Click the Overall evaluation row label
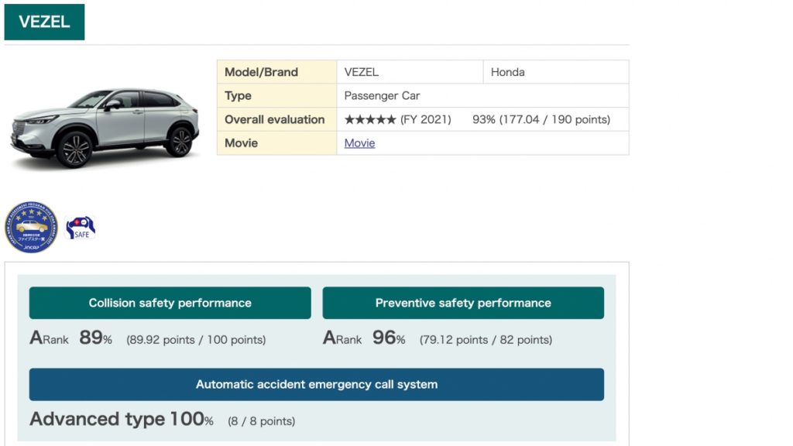The height and width of the screenshot is (446, 793). point(274,119)
